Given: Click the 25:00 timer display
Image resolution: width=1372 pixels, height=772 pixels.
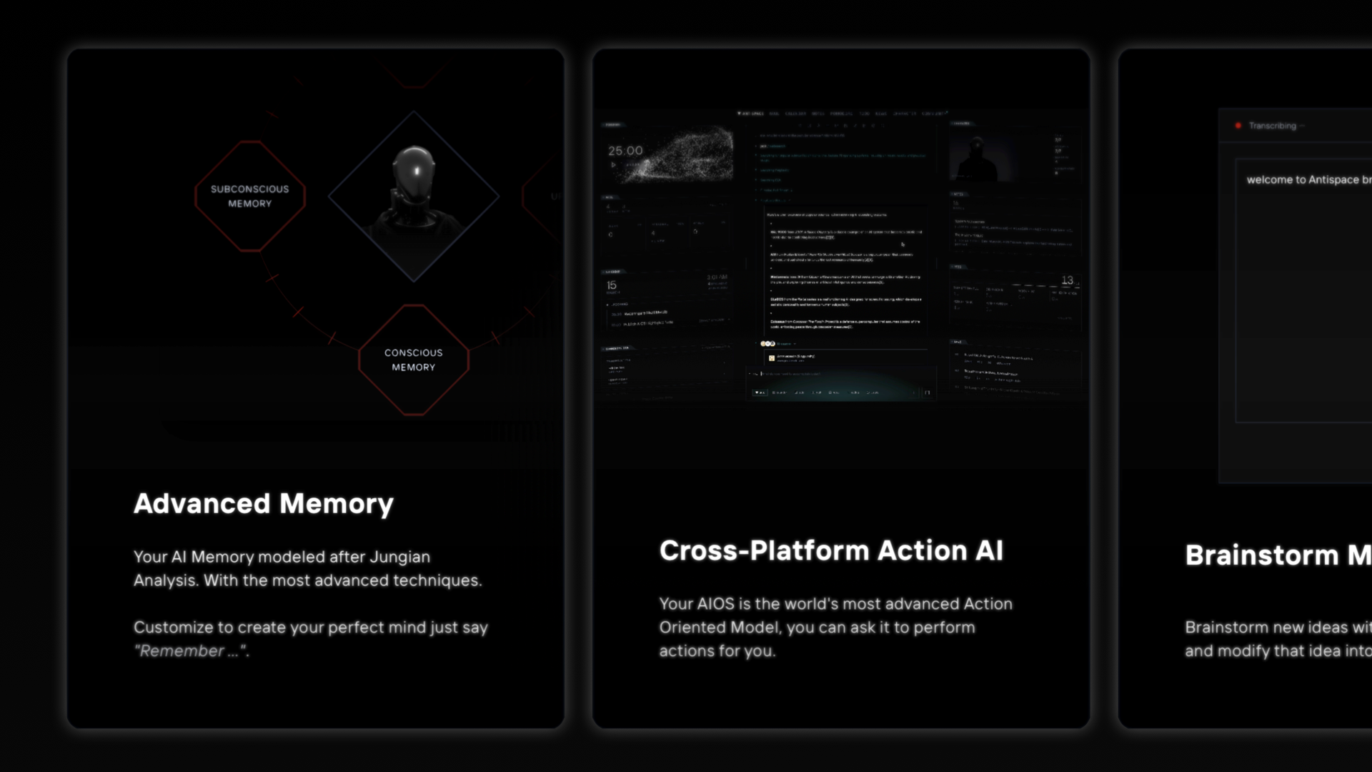Looking at the screenshot, I should 625,151.
